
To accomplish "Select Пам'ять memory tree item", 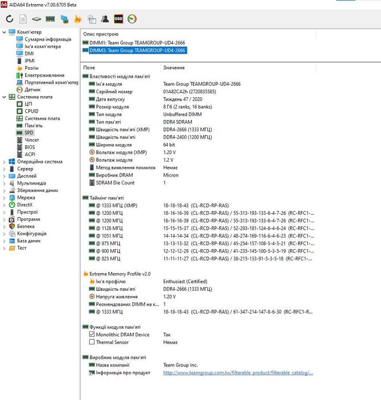I will pyautogui.click(x=30, y=126).
